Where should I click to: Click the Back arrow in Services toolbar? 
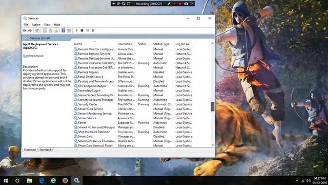(25, 31)
